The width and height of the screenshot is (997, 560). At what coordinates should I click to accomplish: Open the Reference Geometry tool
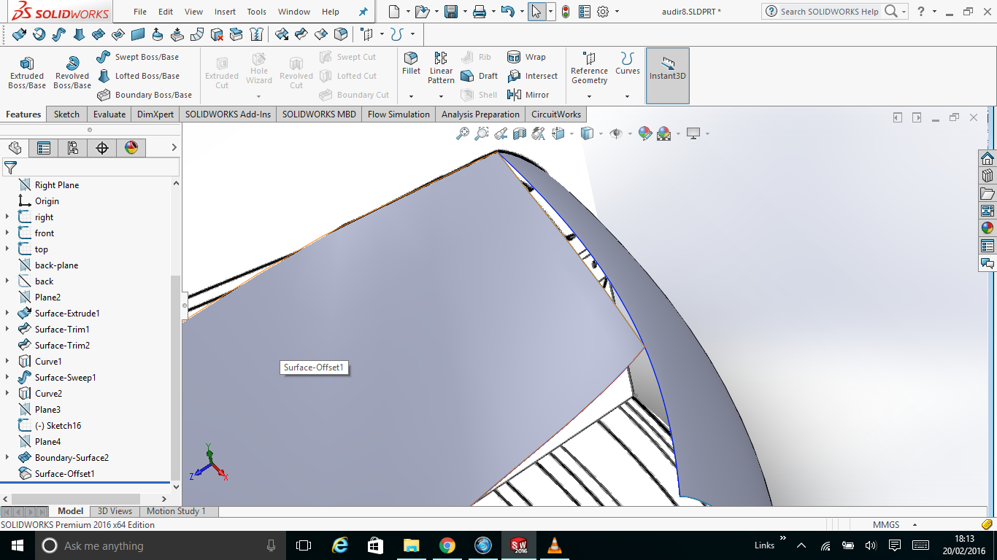(x=588, y=69)
